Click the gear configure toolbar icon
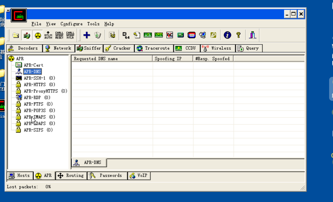The width and height of the screenshot is (333, 202). pyautogui.click(x=112, y=35)
